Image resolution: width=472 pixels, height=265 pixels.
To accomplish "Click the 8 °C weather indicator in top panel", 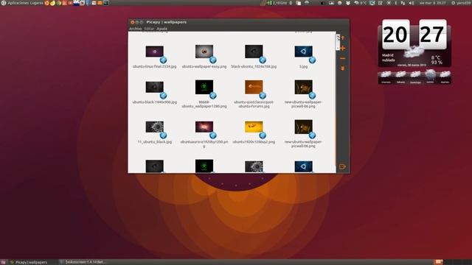I will [x=361, y=3].
